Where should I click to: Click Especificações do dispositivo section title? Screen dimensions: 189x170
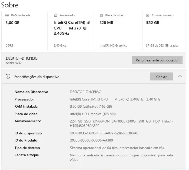point(37,76)
